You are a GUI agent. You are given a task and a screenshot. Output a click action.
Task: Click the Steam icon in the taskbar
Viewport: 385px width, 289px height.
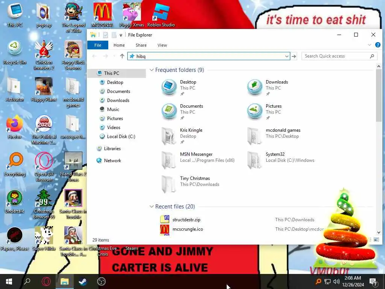83,281
